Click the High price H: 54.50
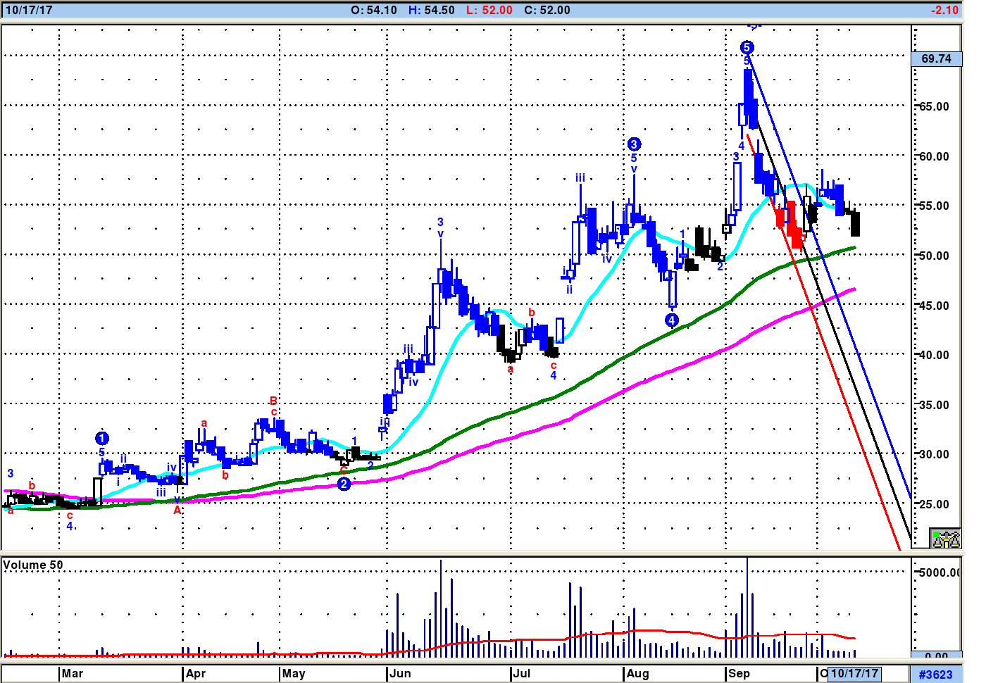The width and height of the screenshot is (986, 683). (431, 10)
